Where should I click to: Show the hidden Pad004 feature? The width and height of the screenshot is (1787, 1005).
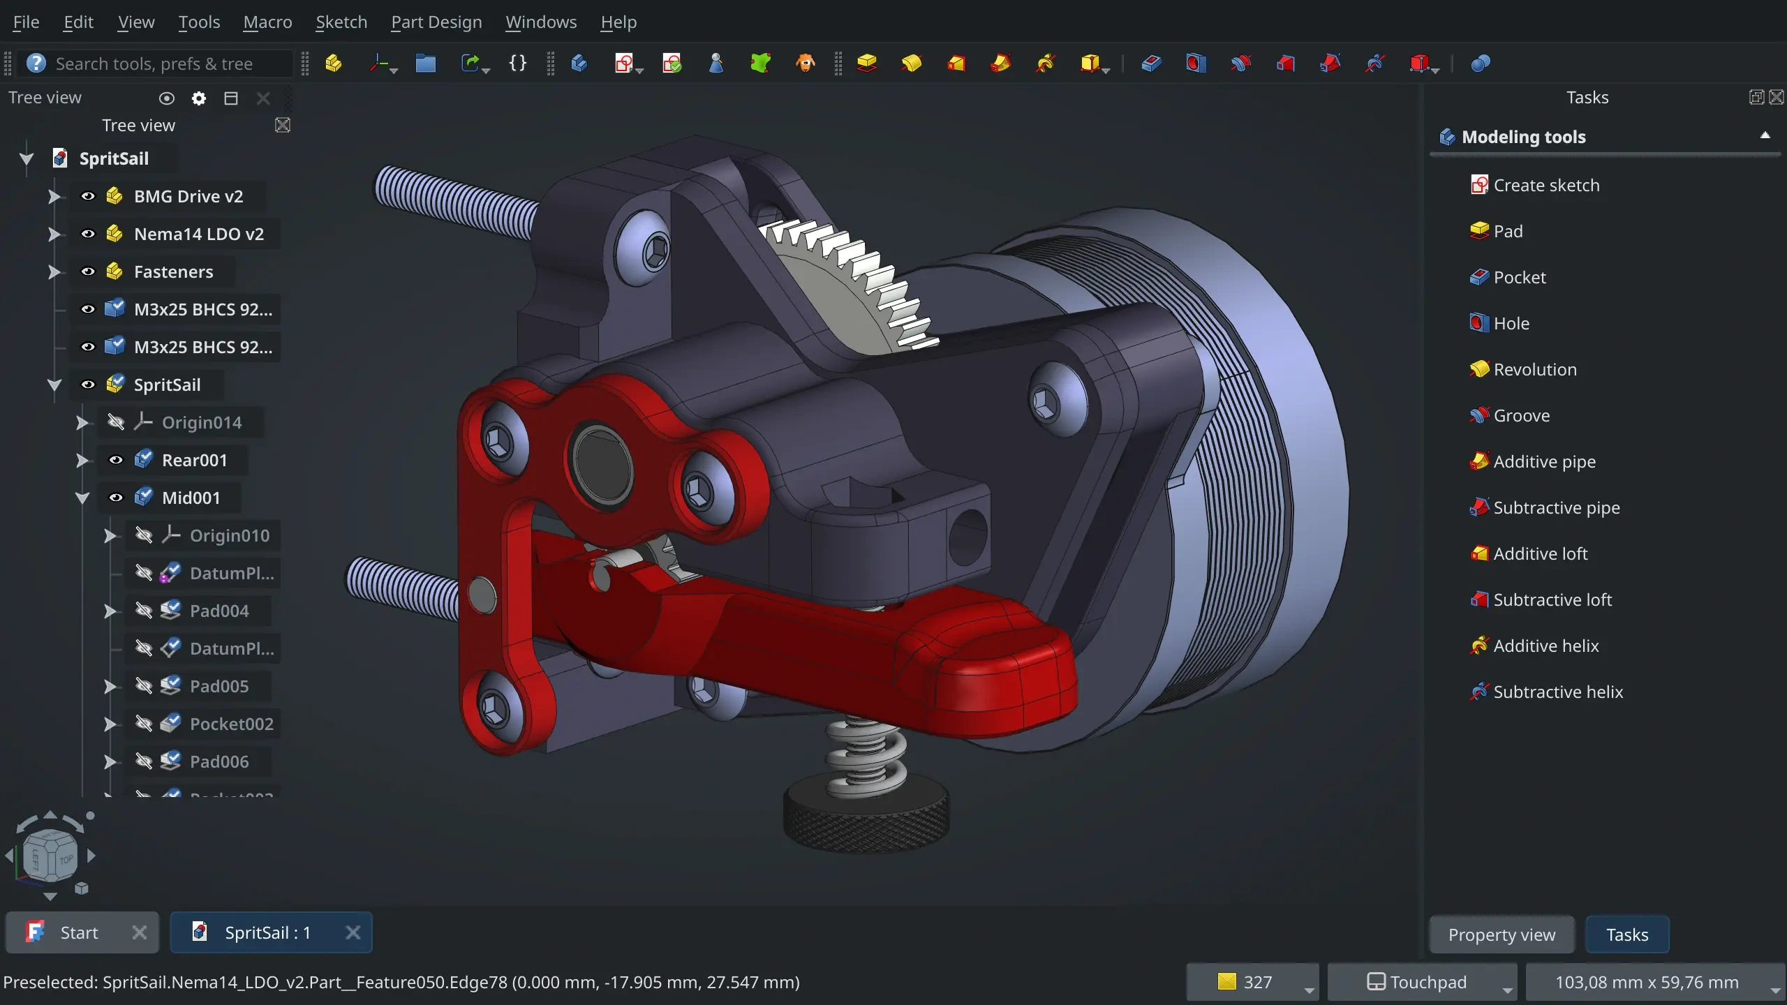[144, 611]
